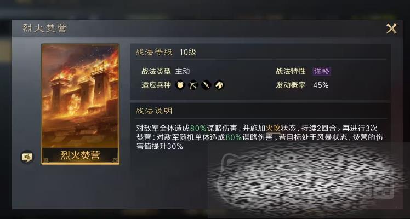Screen dimensions: 410x219
Task: Select the 10级 level value
Action: click(x=188, y=52)
